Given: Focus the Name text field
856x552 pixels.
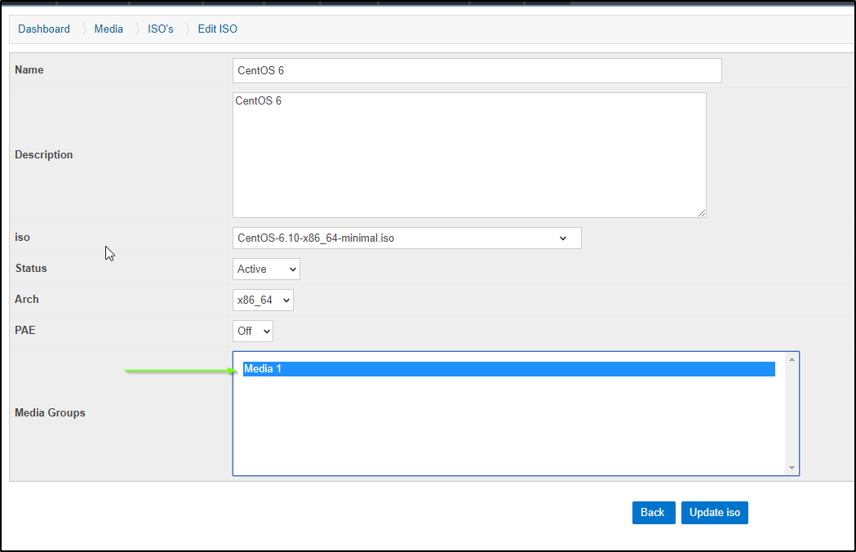Looking at the screenshot, I should pyautogui.click(x=477, y=71).
